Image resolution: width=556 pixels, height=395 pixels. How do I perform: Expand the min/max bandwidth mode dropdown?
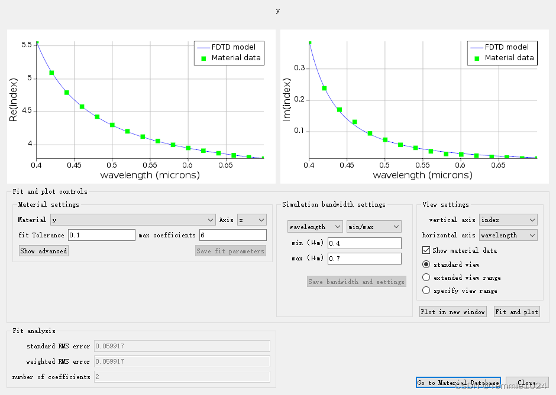click(x=374, y=227)
